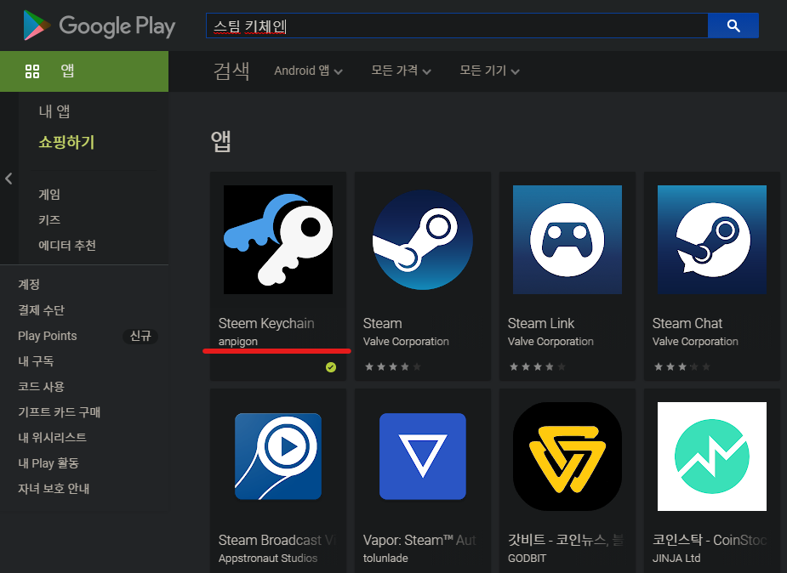Screen dimensions: 787x573
Task: Click the green installed checkmark on Steem Keychain
Action: pos(331,367)
